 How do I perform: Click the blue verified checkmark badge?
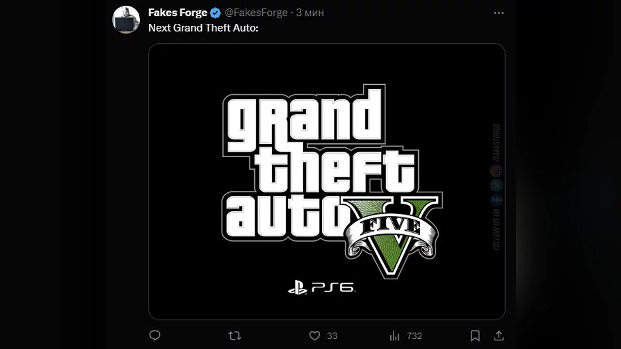[216, 13]
